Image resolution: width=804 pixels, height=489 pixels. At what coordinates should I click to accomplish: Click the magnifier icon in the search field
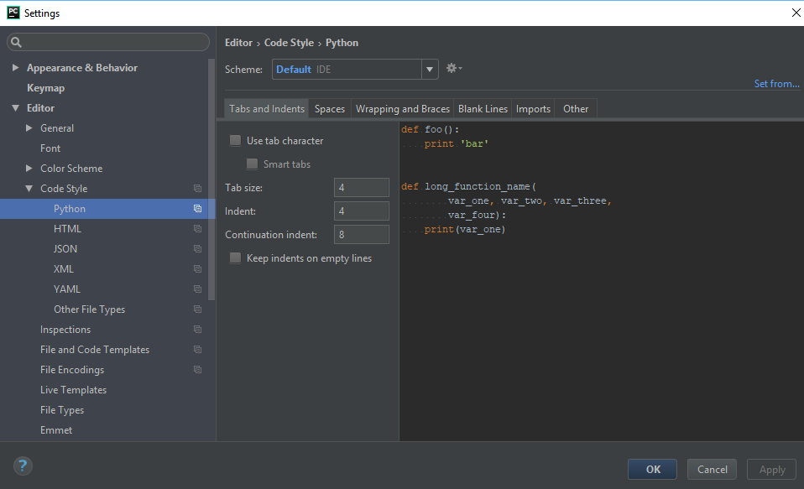click(x=15, y=42)
